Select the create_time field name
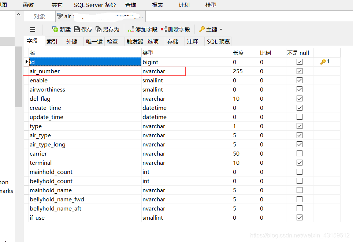353x242 pixels. point(45,108)
